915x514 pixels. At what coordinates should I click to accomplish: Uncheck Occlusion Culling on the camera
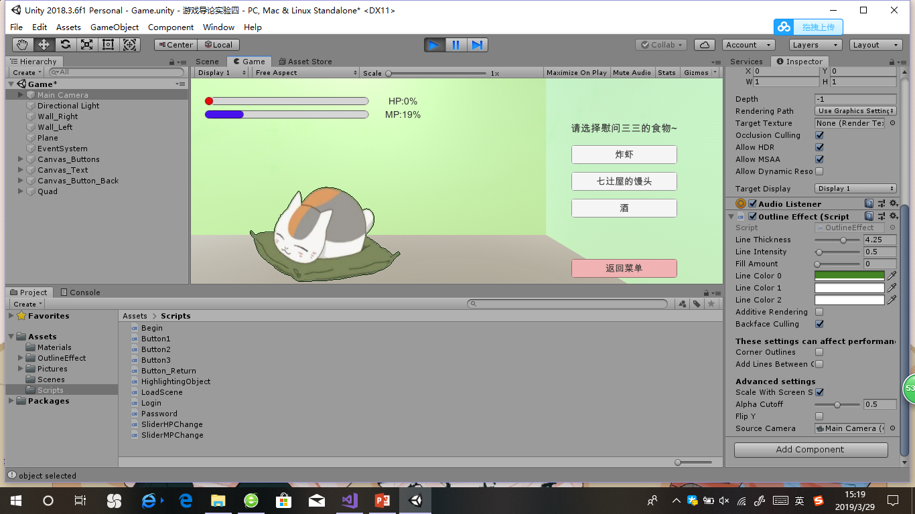(x=819, y=135)
